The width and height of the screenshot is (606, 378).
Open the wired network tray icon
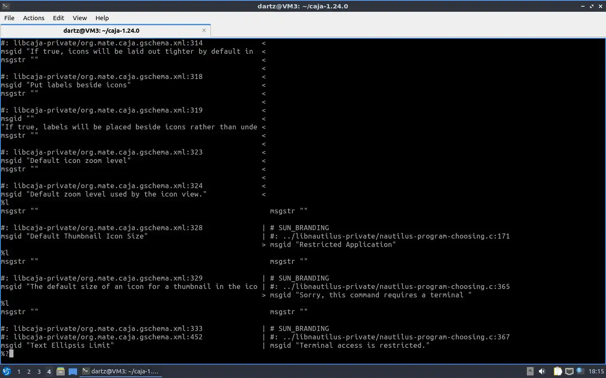[x=569, y=371]
